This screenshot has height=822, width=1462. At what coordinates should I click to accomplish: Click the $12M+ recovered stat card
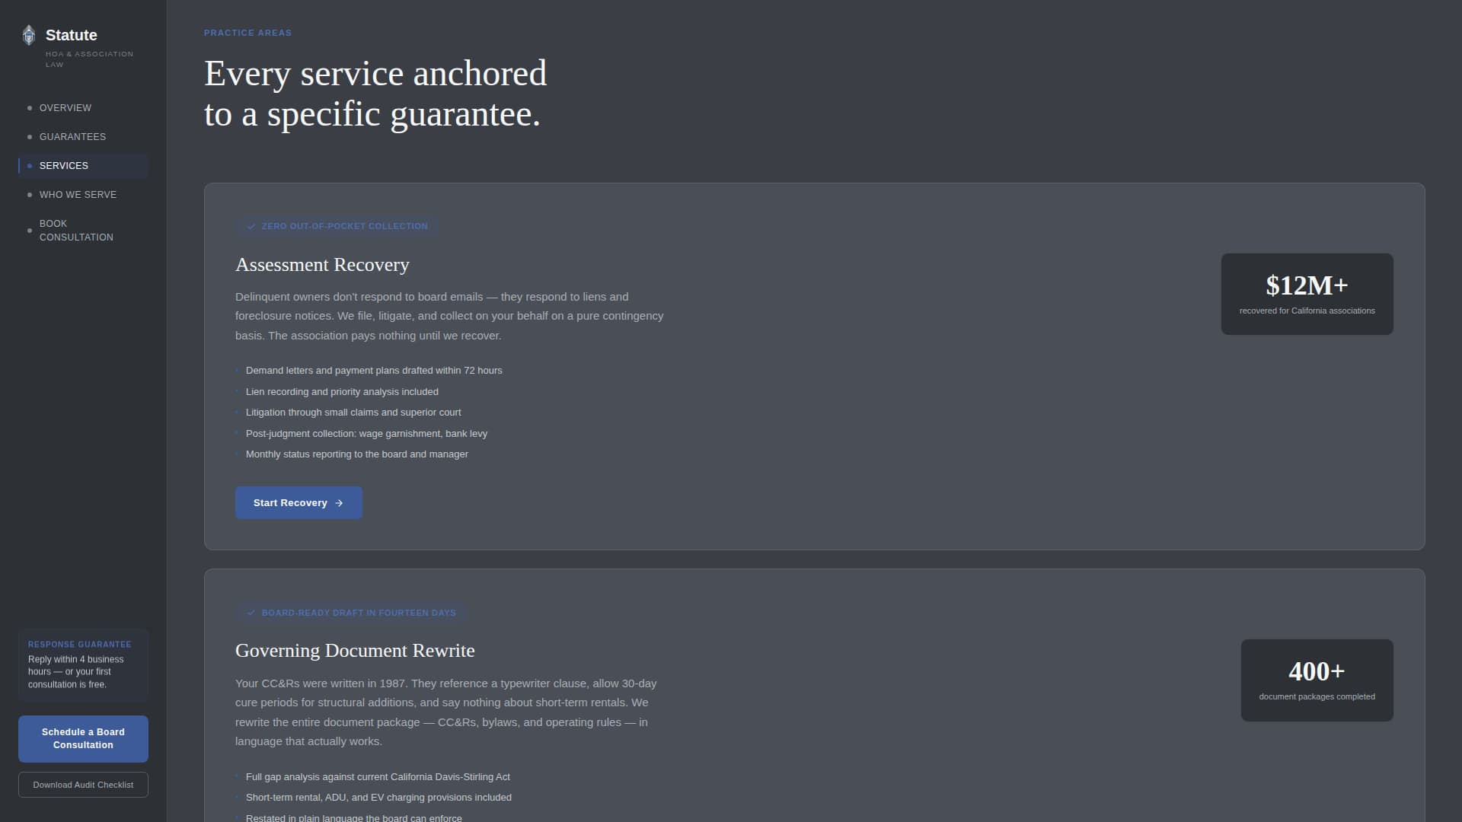point(1306,294)
